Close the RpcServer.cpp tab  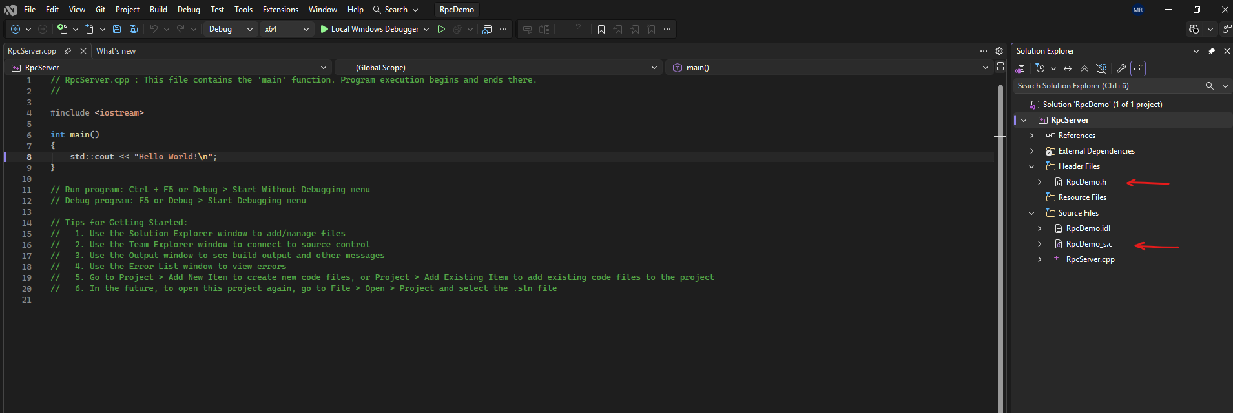(x=83, y=51)
